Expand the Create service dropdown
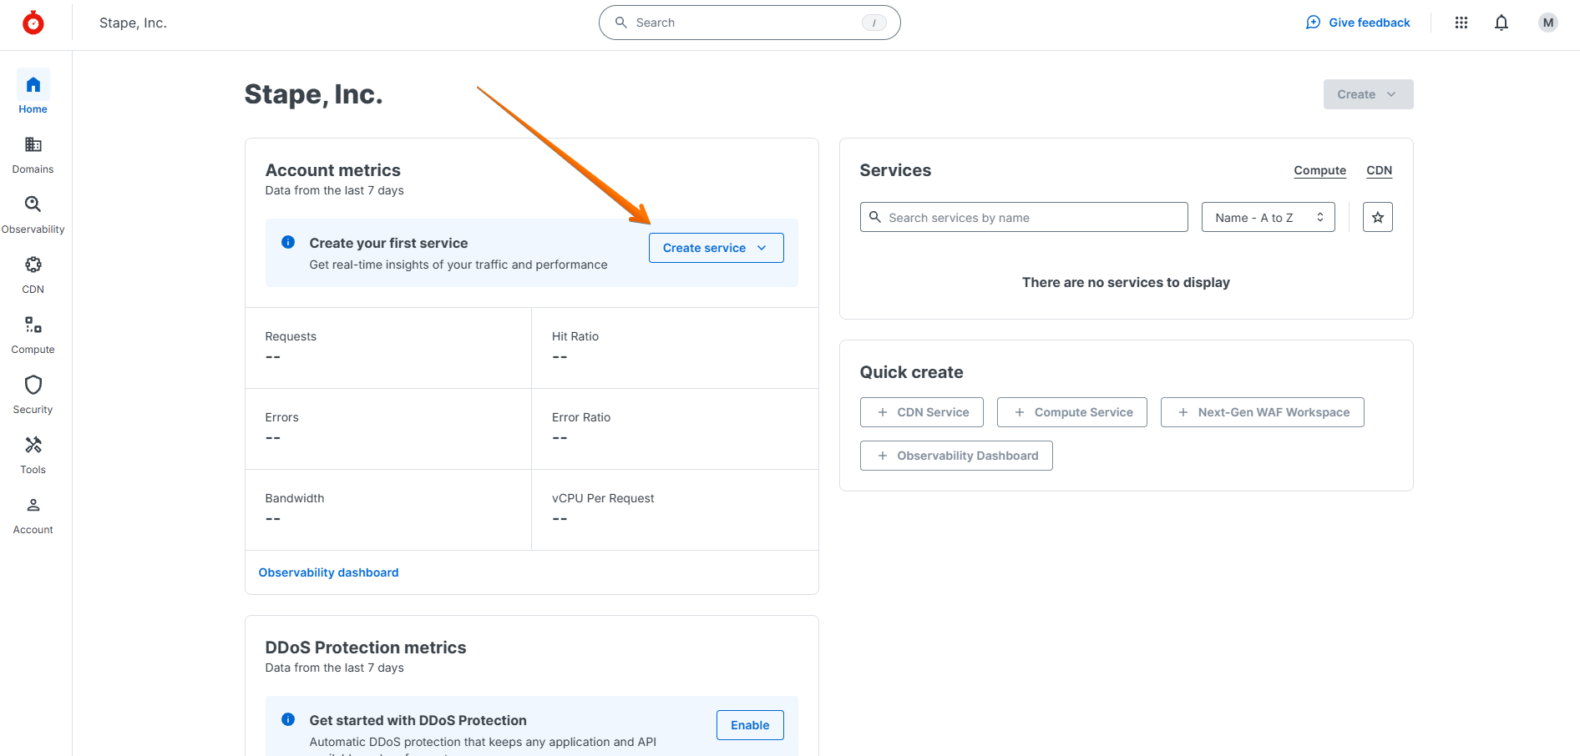Viewport: 1580px width, 756px height. click(x=716, y=248)
